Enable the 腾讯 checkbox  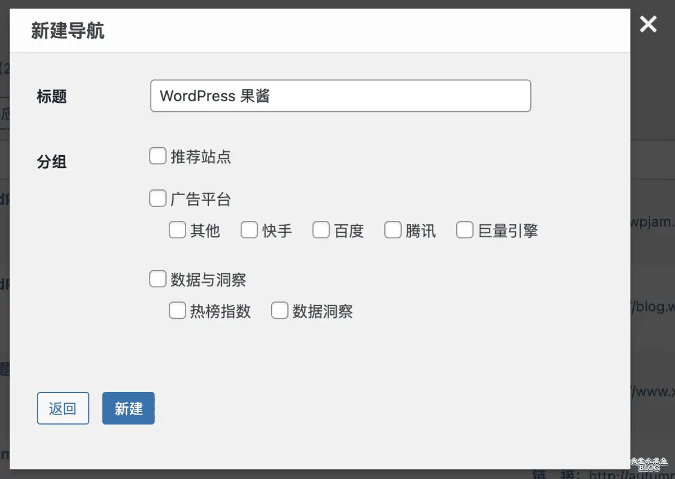[x=393, y=229]
